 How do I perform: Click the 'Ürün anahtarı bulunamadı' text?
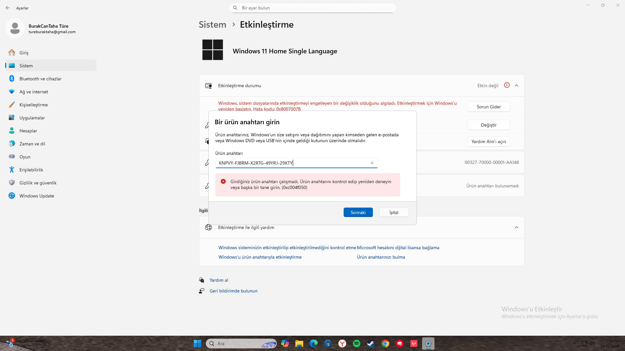[x=492, y=186]
